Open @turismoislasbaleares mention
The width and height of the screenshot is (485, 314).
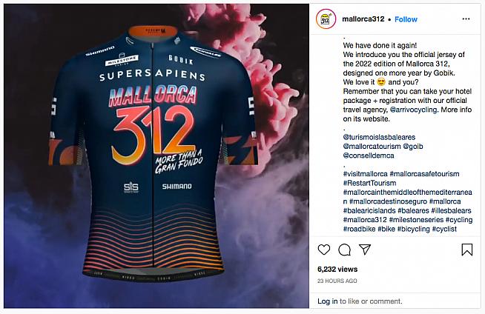point(379,137)
